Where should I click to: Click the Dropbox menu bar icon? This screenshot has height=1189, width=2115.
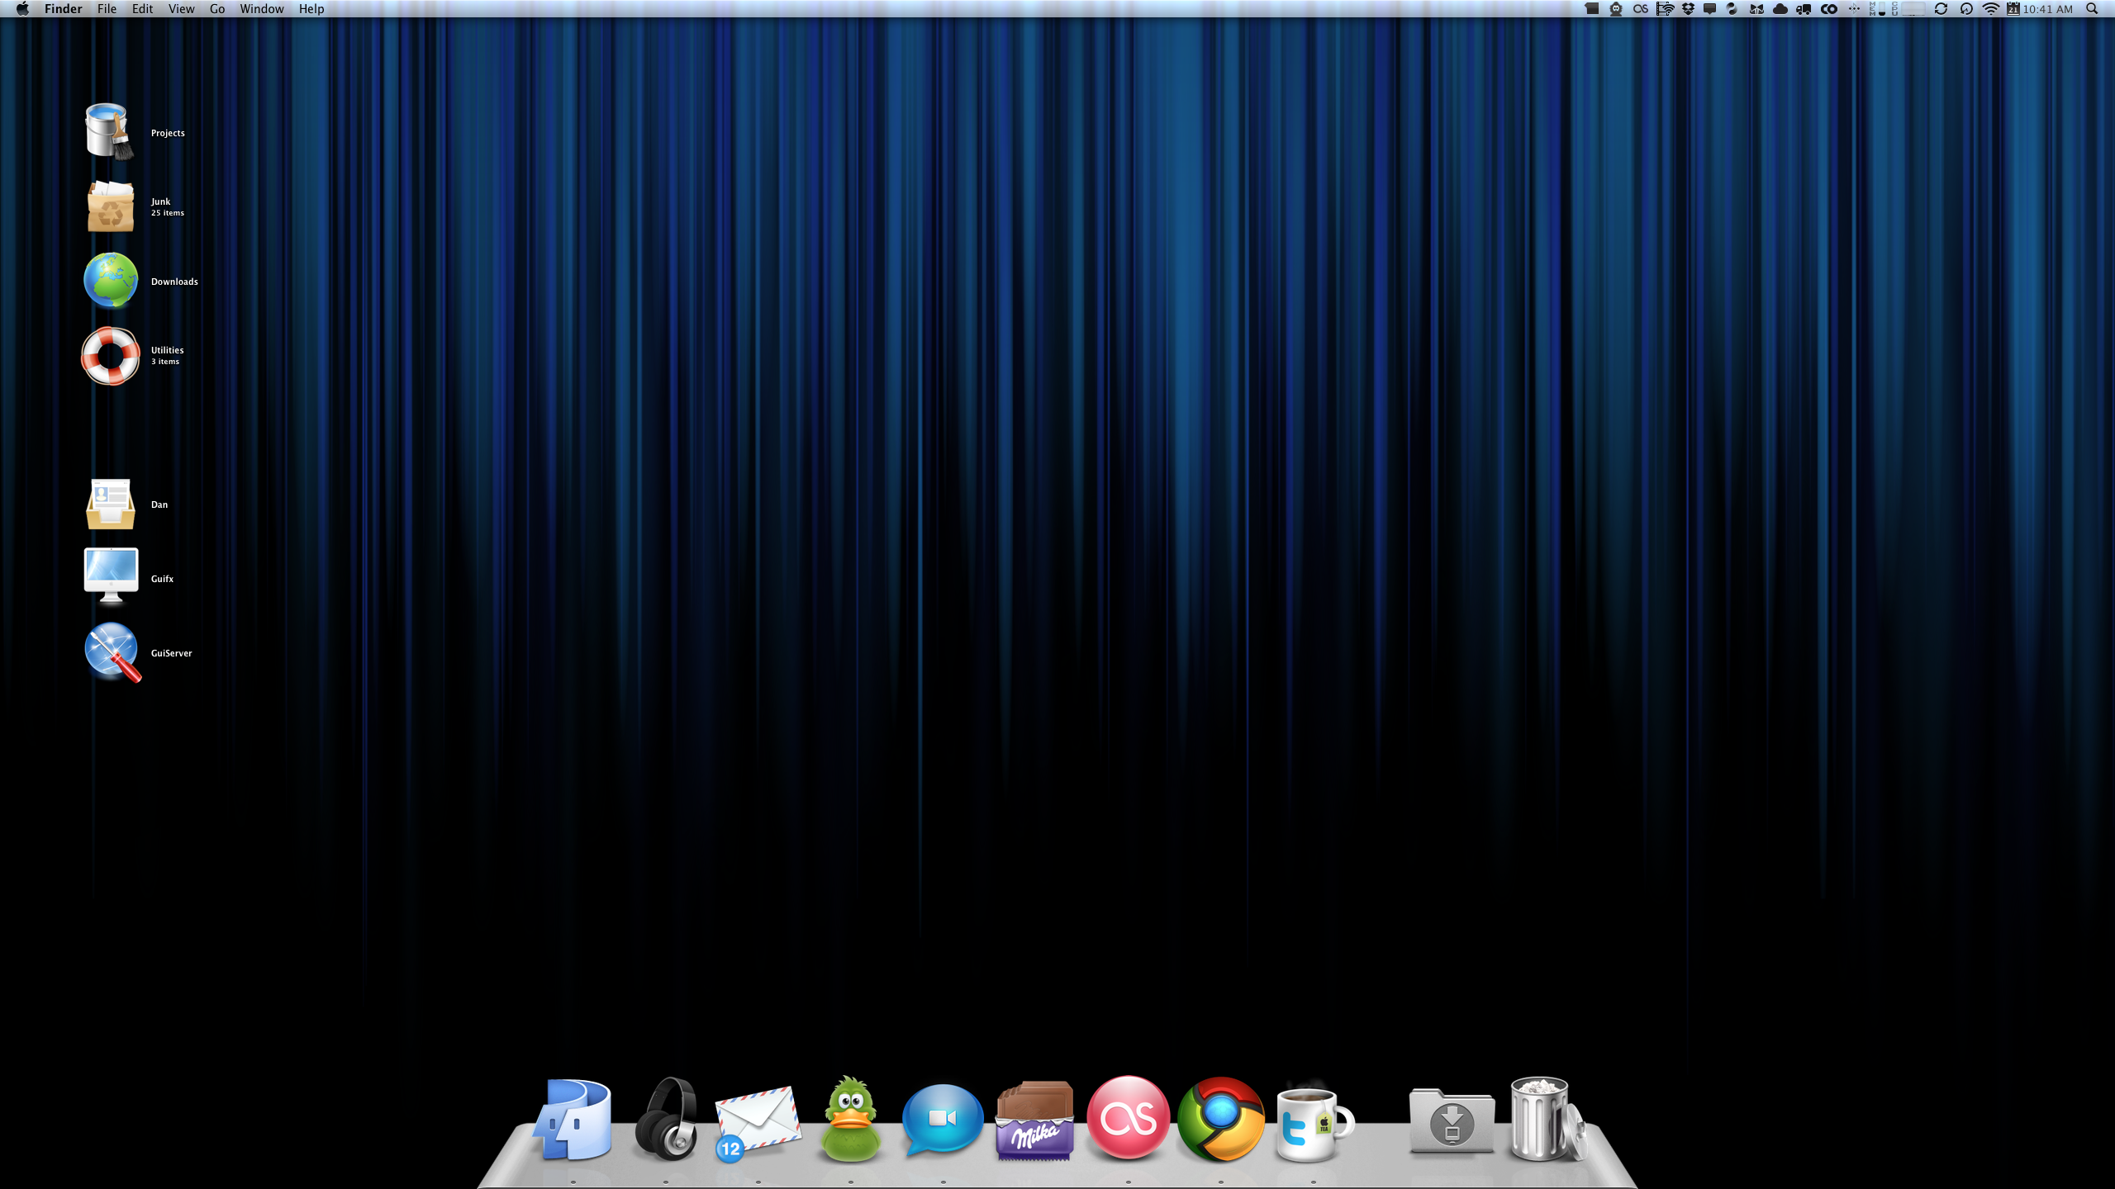tap(1688, 9)
